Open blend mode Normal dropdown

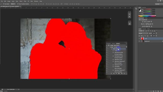click(x=143, y=33)
